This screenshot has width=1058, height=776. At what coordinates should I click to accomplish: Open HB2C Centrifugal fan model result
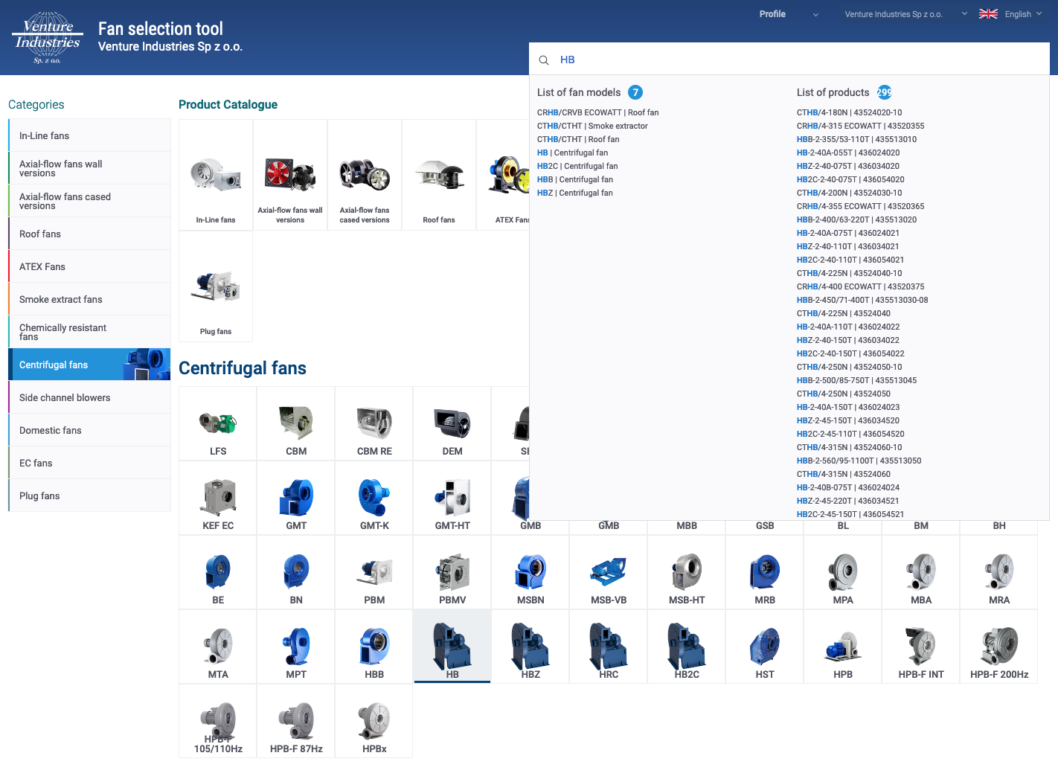point(577,166)
